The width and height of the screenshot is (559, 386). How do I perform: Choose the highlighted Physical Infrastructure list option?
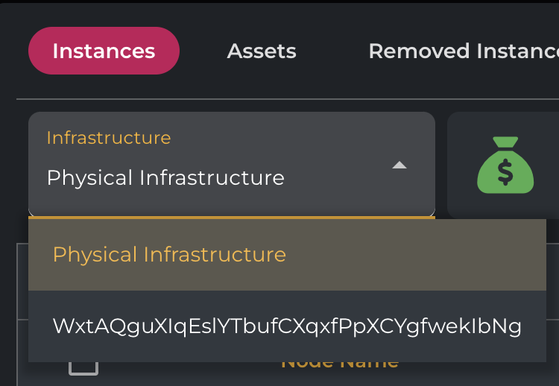[169, 255]
